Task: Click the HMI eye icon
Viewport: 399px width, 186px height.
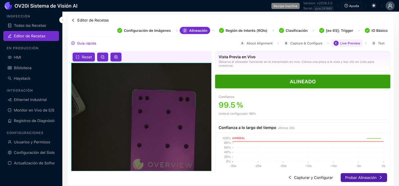Action: click(x=10, y=57)
